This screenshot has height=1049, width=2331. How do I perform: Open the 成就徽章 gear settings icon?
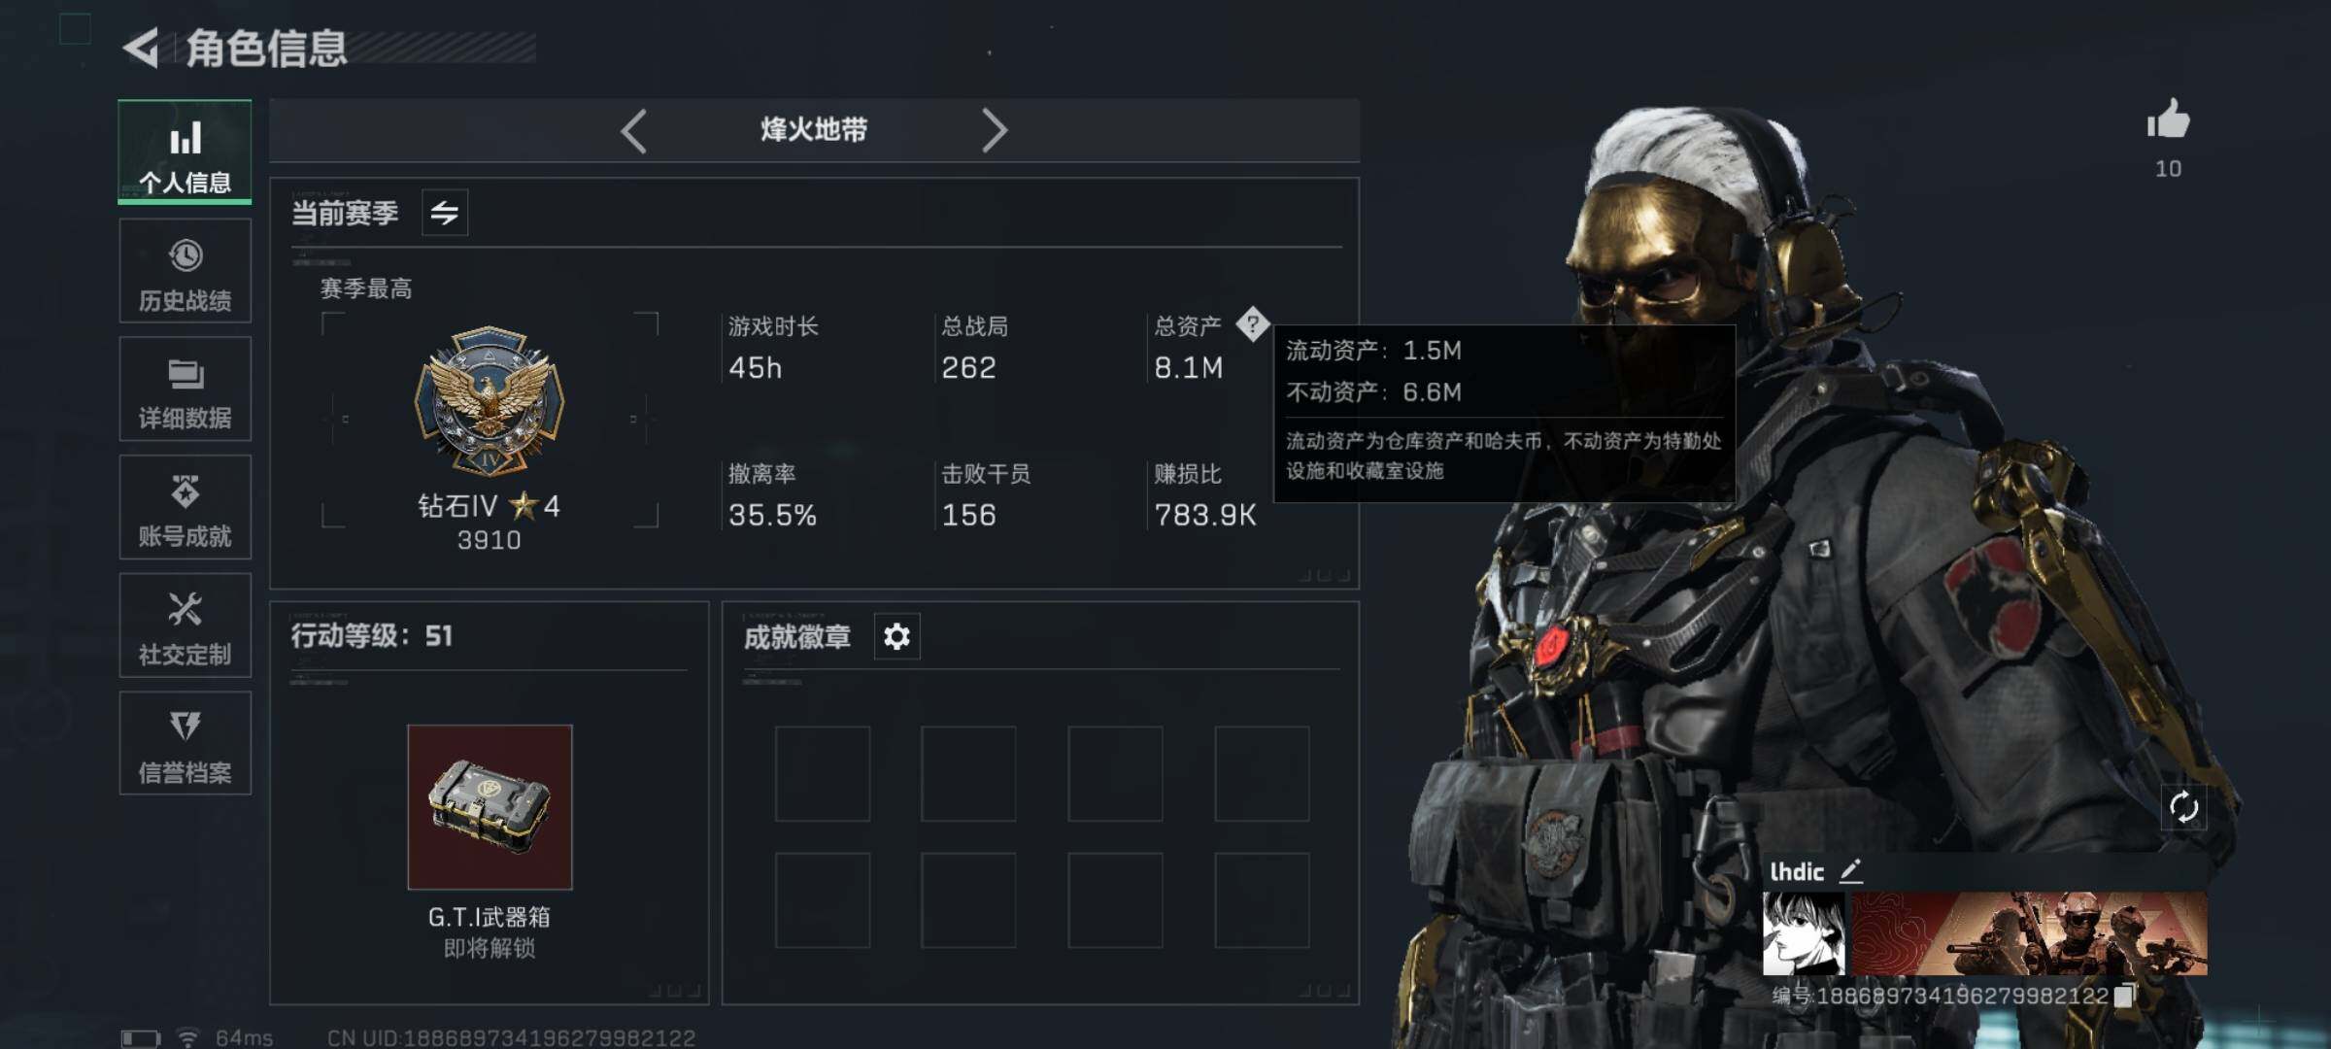point(896,637)
